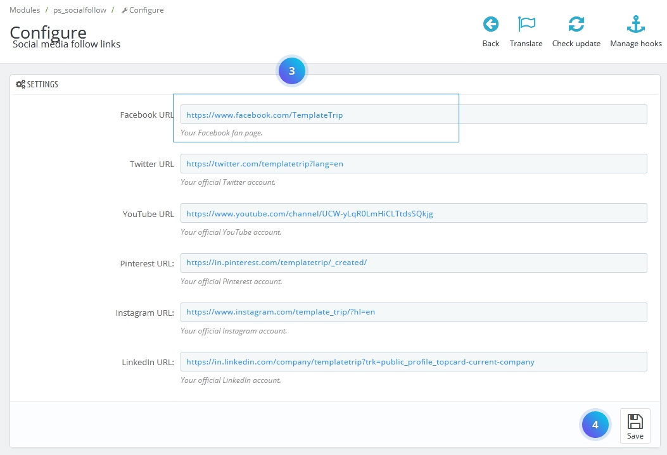Viewport: 667px width, 455px height.
Task: Click the 'LinkedIn URL:' label
Action: (x=148, y=363)
